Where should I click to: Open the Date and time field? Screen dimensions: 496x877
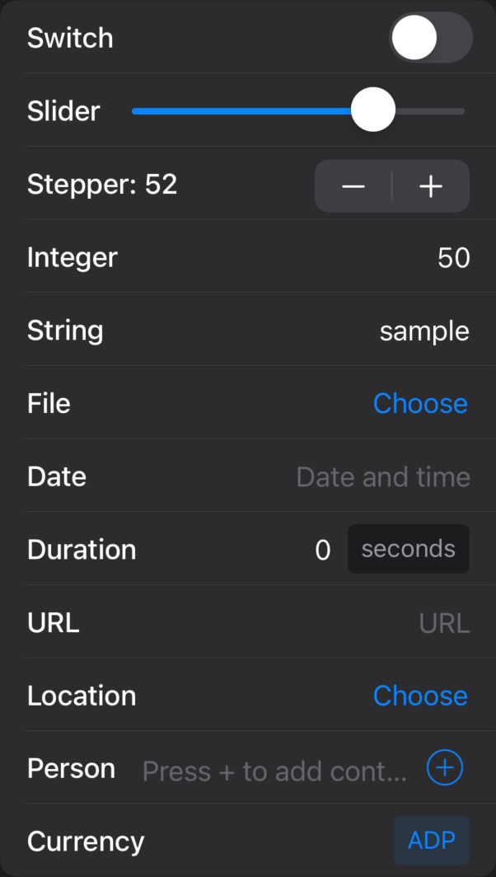pos(383,477)
